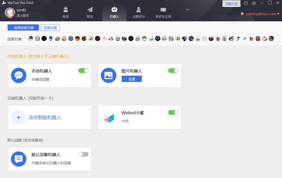Click the blue wrench avatar in 回复对象 row
The image size is (282, 178).
click(x=245, y=39)
